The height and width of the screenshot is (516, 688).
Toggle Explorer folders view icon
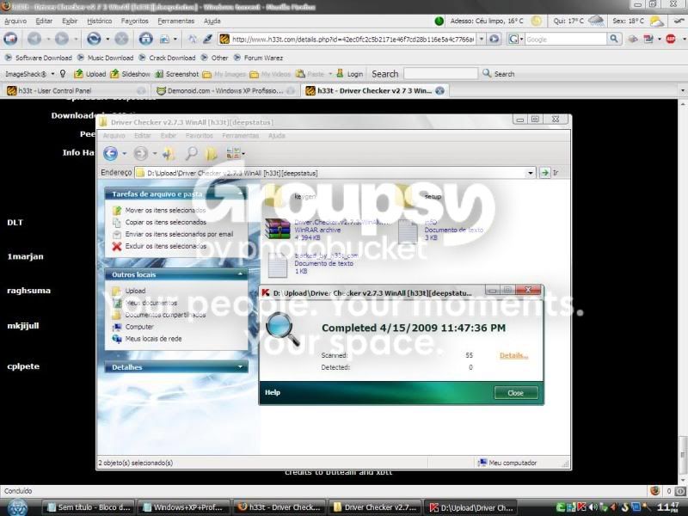coord(212,153)
